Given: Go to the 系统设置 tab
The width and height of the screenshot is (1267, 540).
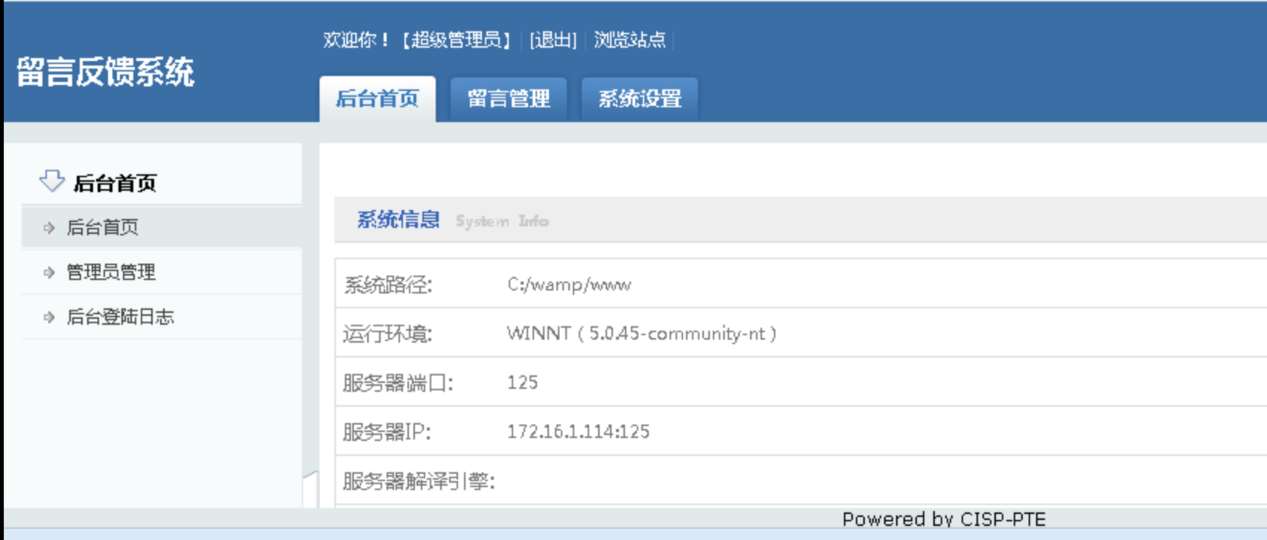Looking at the screenshot, I should click(x=640, y=99).
